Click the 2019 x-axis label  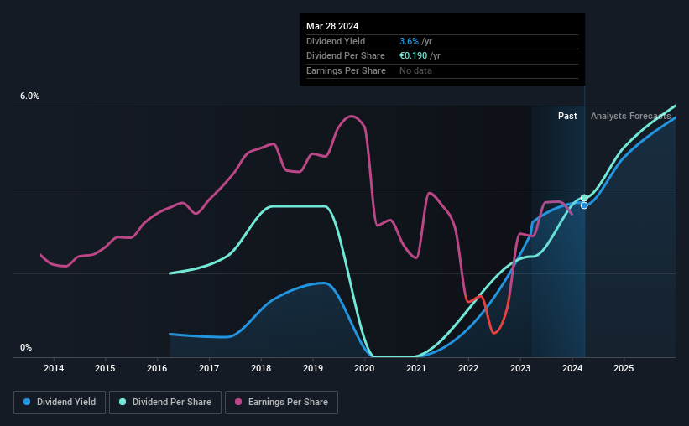pyautogui.click(x=313, y=368)
